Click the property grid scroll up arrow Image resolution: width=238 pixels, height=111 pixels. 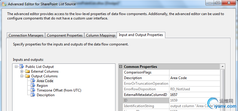(x=222, y=67)
